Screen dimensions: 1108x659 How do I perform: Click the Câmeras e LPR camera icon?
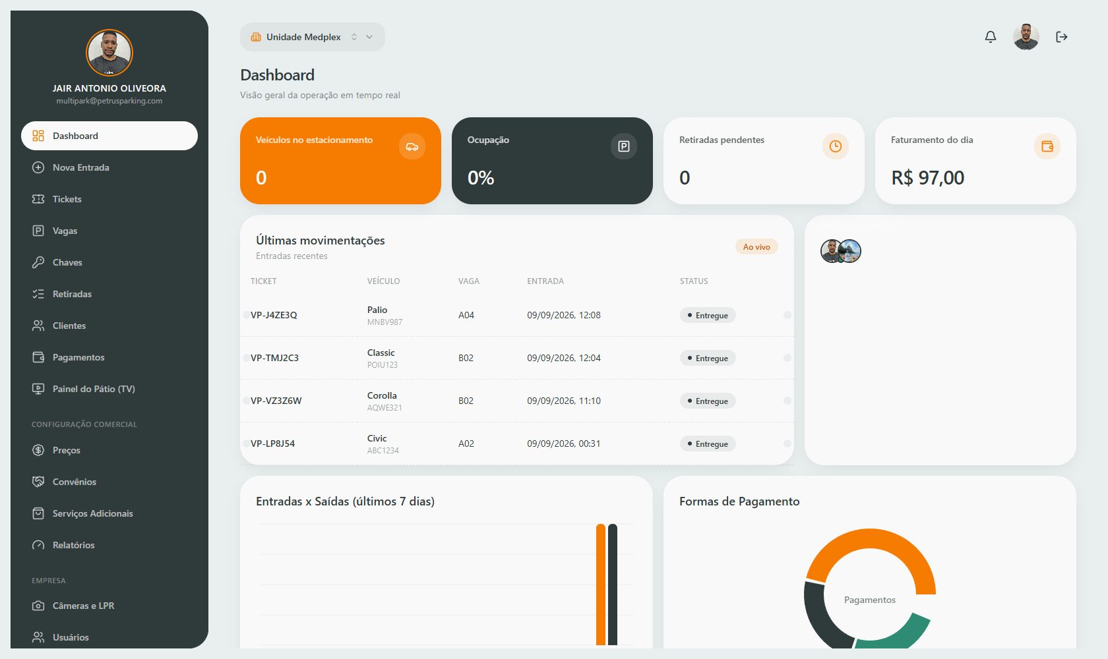[x=38, y=606]
